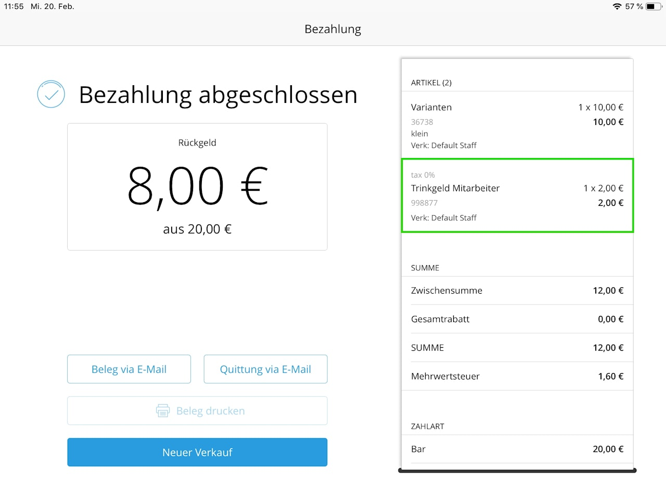Click the printer icon on Beleg drucken
This screenshot has width=666, height=499.
pyautogui.click(x=163, y=411)
